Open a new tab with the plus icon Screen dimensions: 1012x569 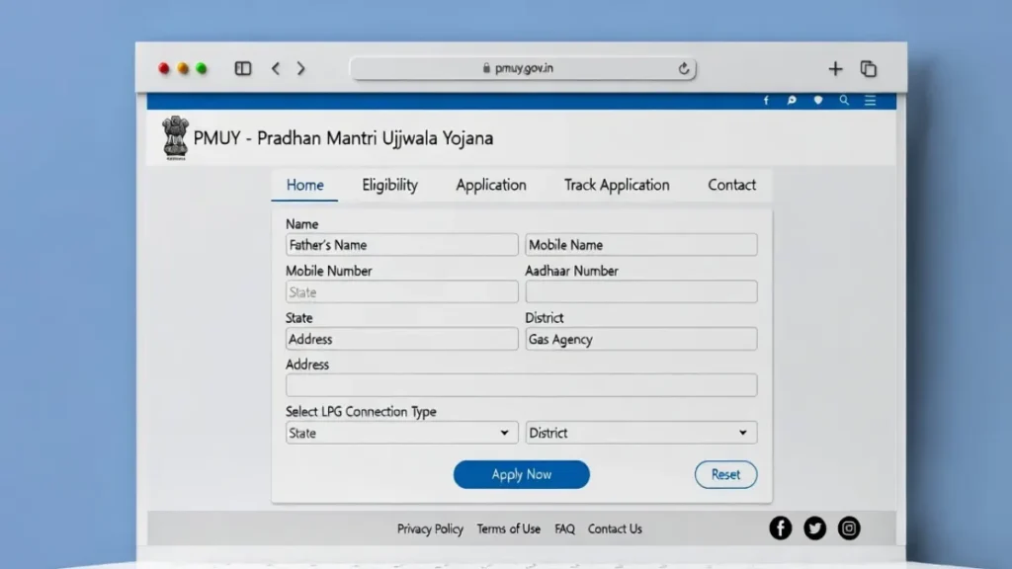[835, 68]
